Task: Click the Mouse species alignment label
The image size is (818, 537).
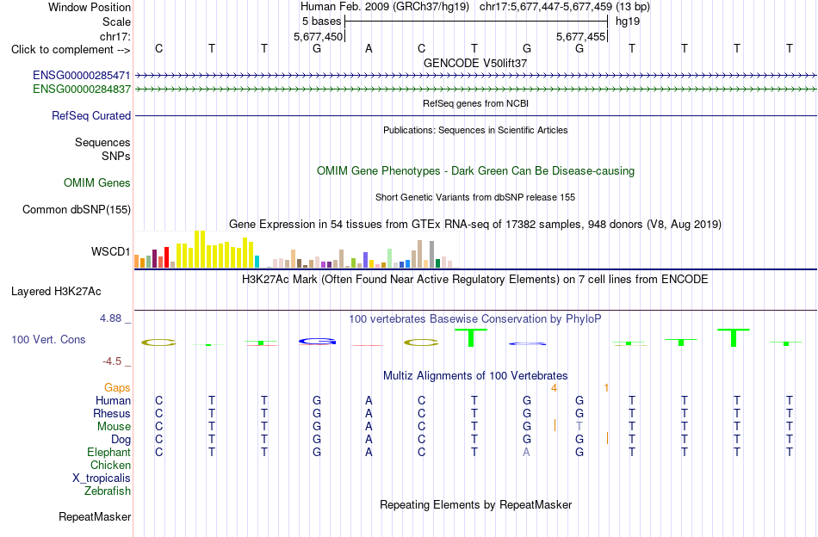Action: pyautogui.click(x=114, y=427)
